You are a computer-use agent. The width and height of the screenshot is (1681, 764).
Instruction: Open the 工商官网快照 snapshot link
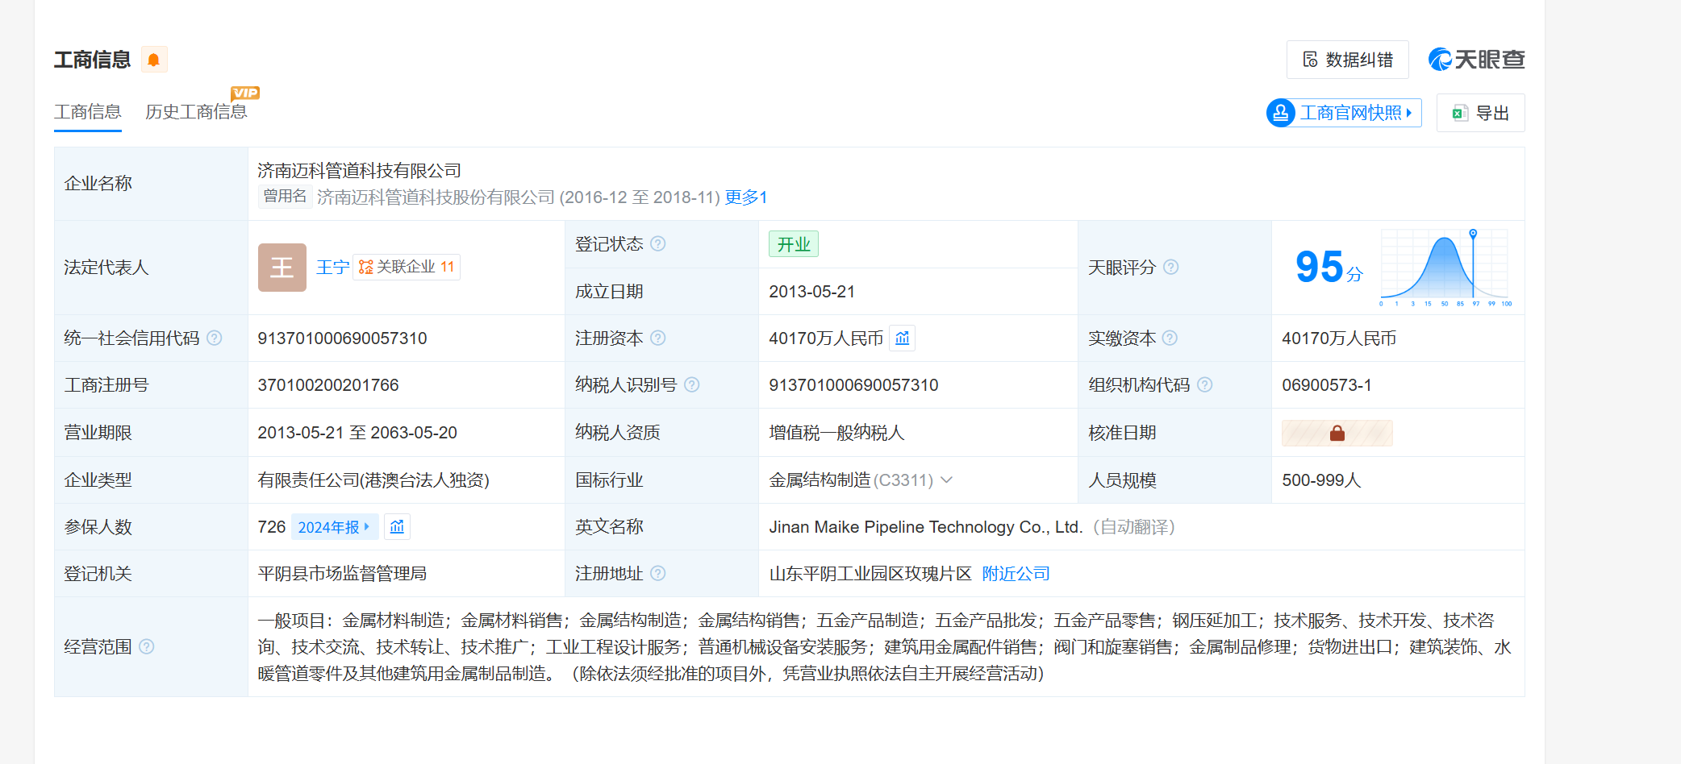tap(1344, 113)
